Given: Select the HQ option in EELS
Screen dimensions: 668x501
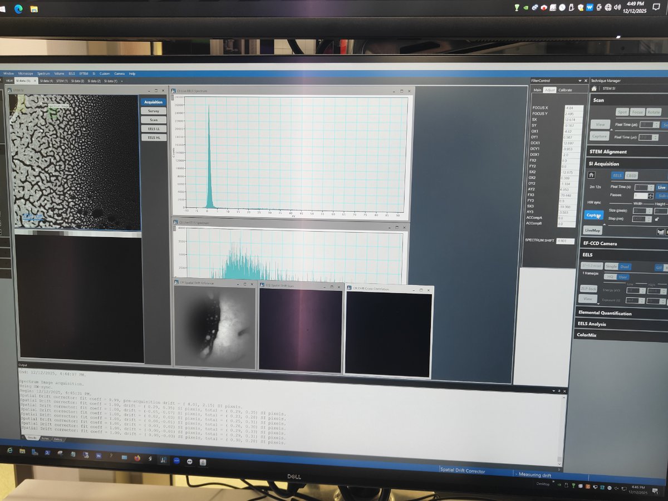Looking at the screenshot, I should click(610, 277).
